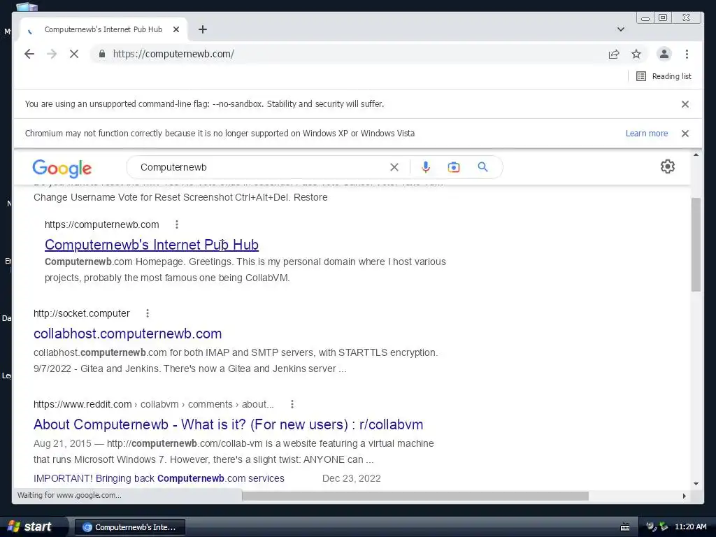
Task: Click the Computernewb's Inte... taskbar button
Action: [129, 527]
